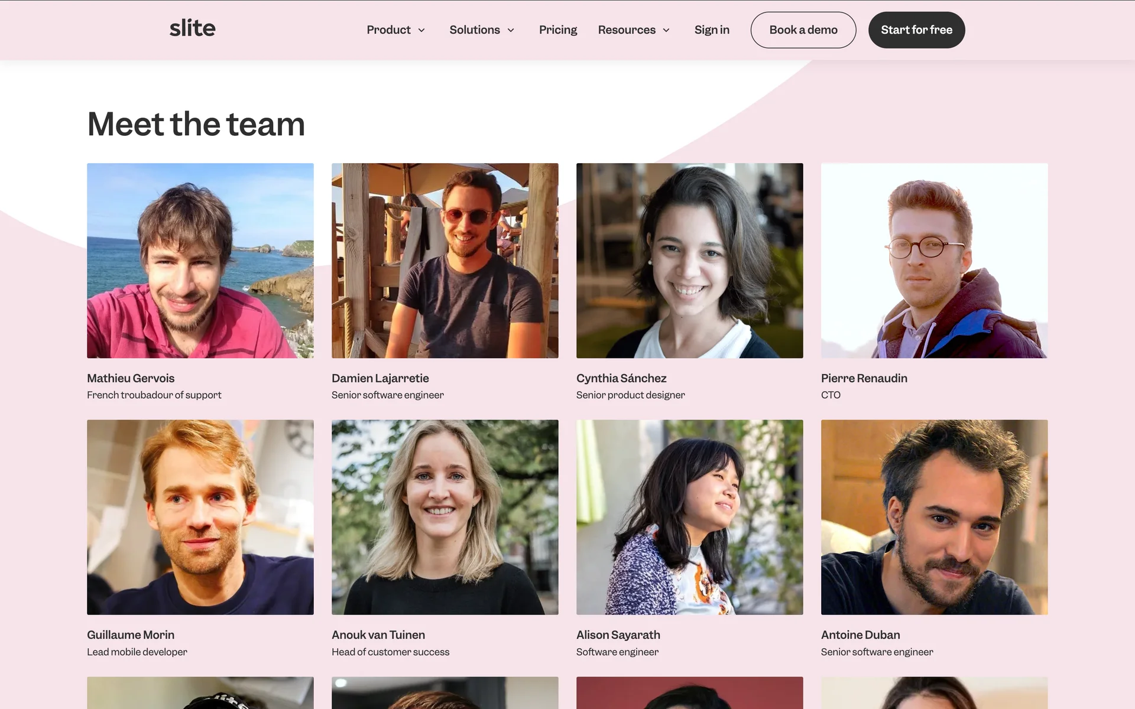
Task: Click the Sign in link
Action: (x=711, y=30)
